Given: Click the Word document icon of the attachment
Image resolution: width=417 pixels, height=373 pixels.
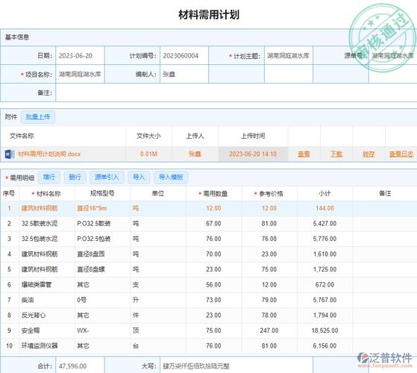Looking at the screenshot, I should (x=10, y=154).
